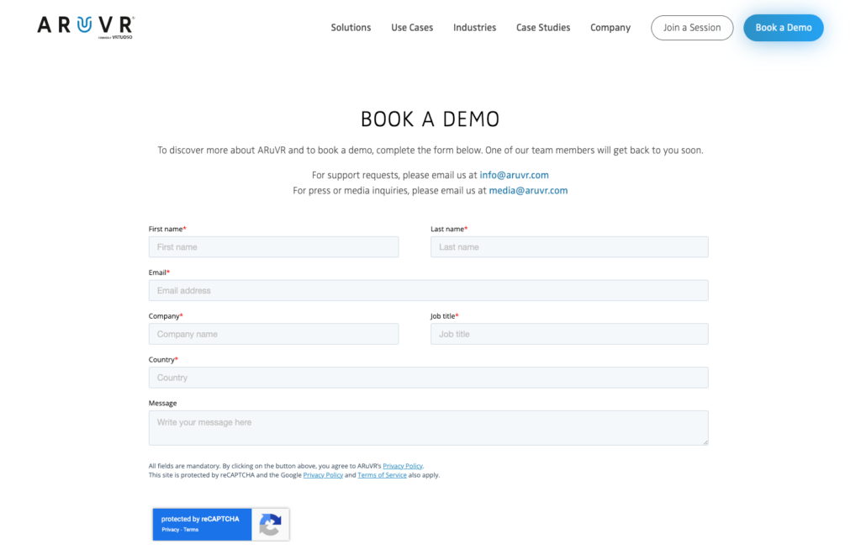Image resolution: width=861 pixels, height=550 pixels.
Task: Click inside the Message text area
Action: point(428,427)
